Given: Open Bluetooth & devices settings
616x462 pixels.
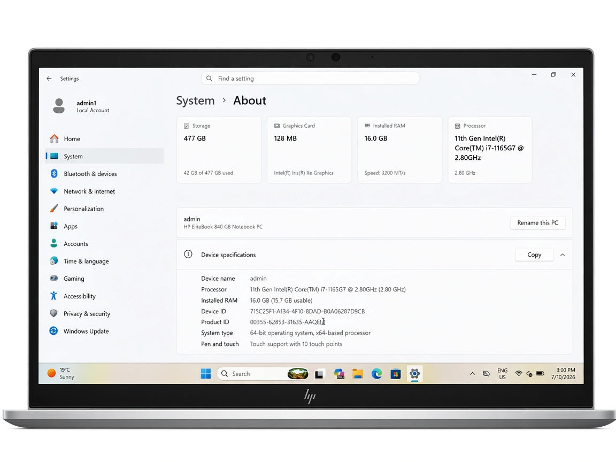Looking at the screenshot, I should click(104, 174).
